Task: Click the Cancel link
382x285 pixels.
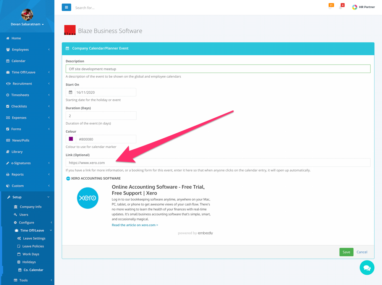Action: coord(362,252)
